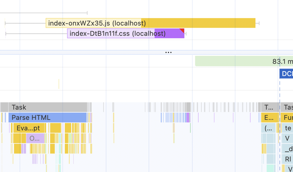The height and width of the screenshot is (172, 293).
Task: Click the yellow 'E...' block under T... task
Action: click(x=269, y=118)
